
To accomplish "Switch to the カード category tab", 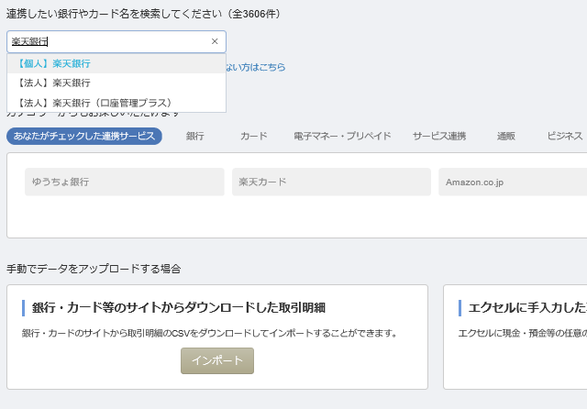I will pyautogui.click(x=254, y=136).
